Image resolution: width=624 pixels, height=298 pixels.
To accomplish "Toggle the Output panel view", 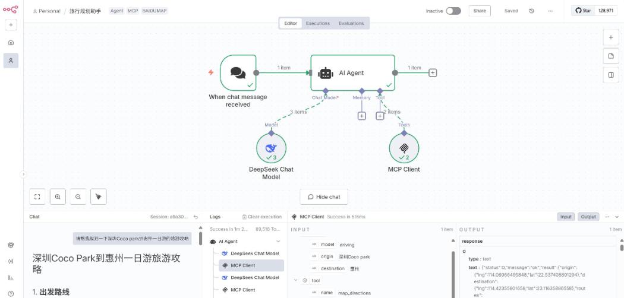I will [588, 217].
